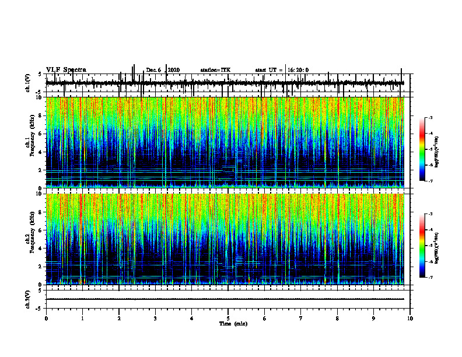Viewport: 462px width, 357px height.
Task: Click the ch.2 spectrogram color scale bar
Action: click(422, 246)
